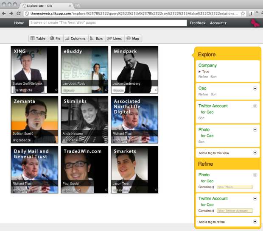
Task: Reload the page with the refresh icon
Action: click(19, 14)
